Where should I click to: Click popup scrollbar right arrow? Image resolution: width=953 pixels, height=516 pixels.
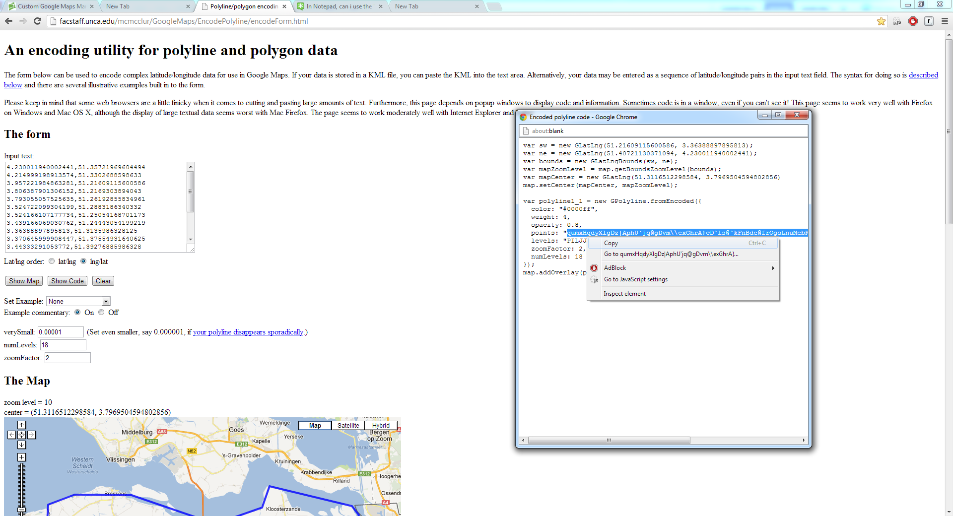tap(804, 440)
